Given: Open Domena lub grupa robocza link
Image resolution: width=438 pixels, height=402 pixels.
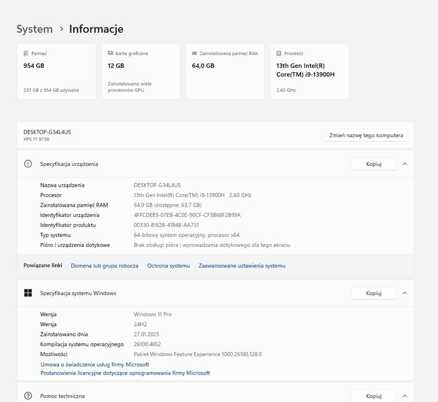Looking at the screenshot, I should point(104,266).
